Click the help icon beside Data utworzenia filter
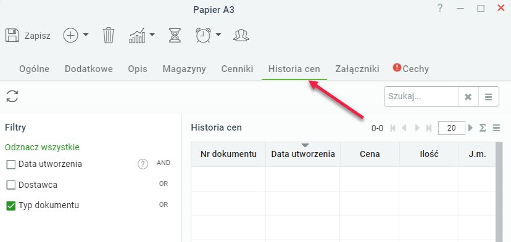 click(143, 164)
